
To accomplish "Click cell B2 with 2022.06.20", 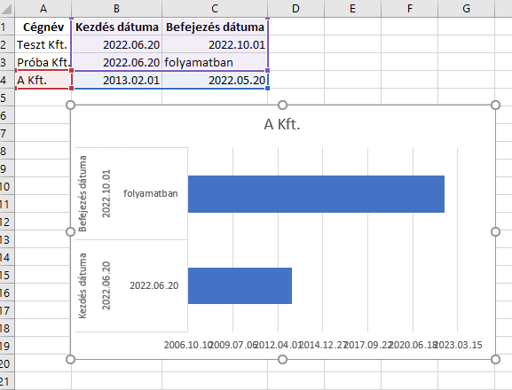I will [116, 44].
